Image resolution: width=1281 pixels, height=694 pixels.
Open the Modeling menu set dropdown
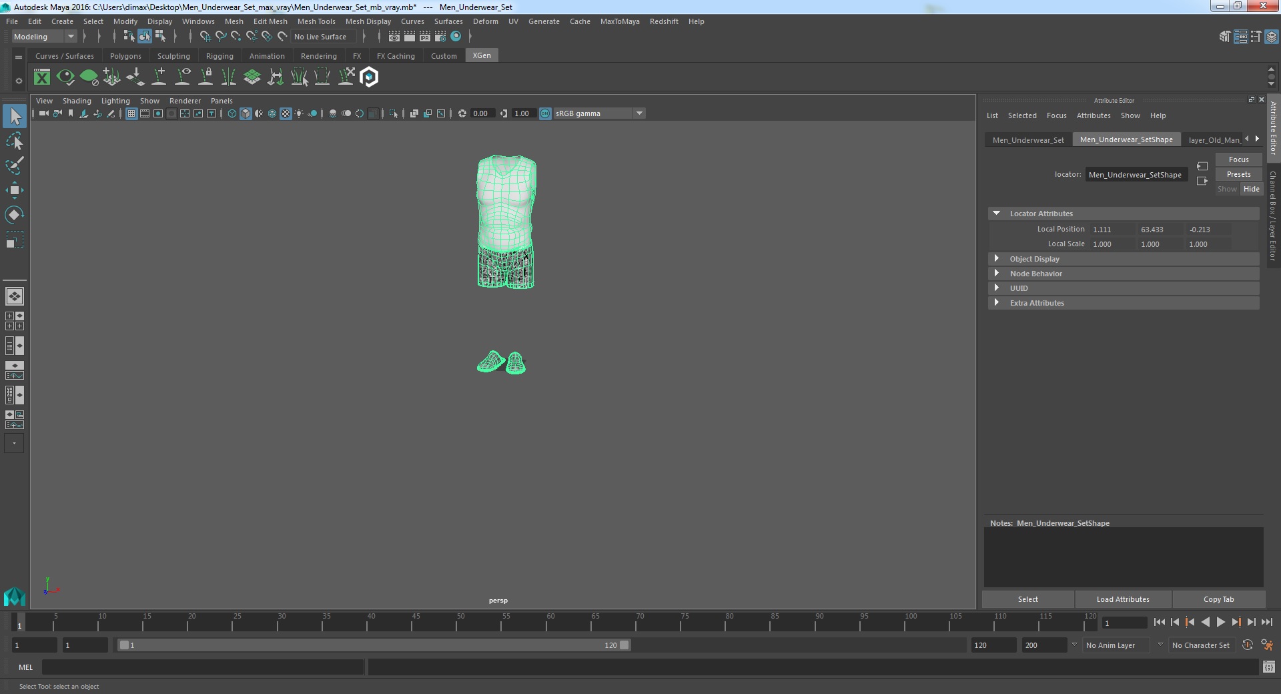44,37
